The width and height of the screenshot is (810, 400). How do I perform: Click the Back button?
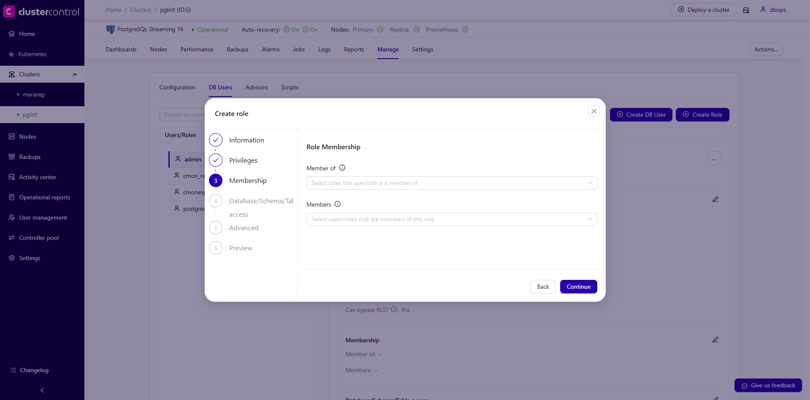tap(542, 287)
